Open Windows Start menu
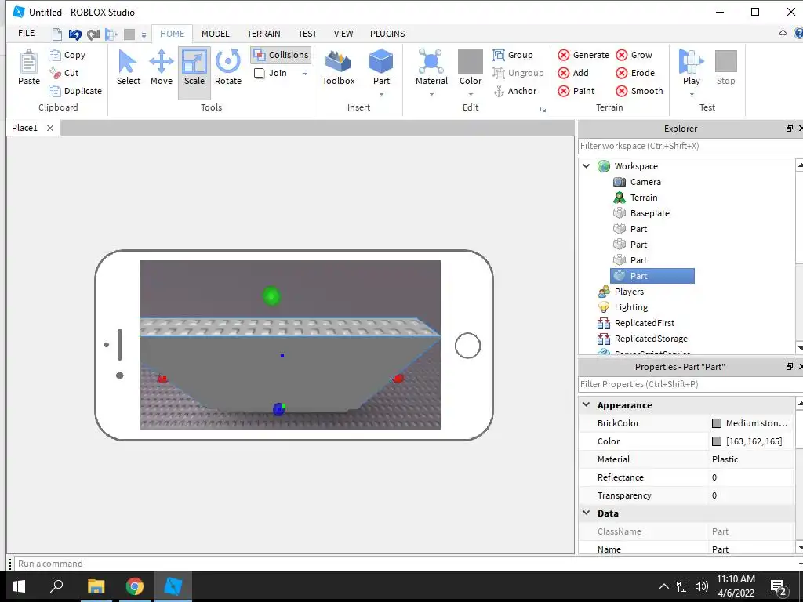This screenshot has width=803, height=602. click(19, 586)
